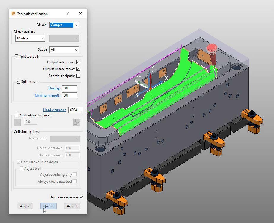Open the Check dropdown showing Gouges
Image resolution: width=274 pixels, height=223 pixels.
click(64, 25)
